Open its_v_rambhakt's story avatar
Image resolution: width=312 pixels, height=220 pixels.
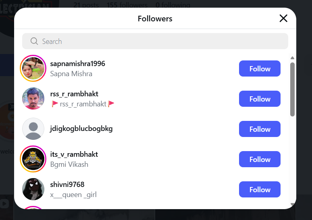point(33,159)
